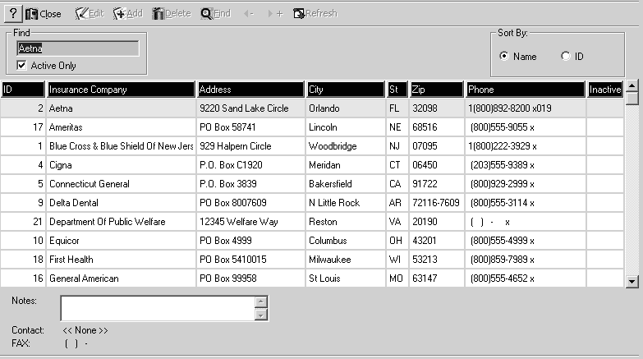Delete the selected insurance company

(172, 14)
